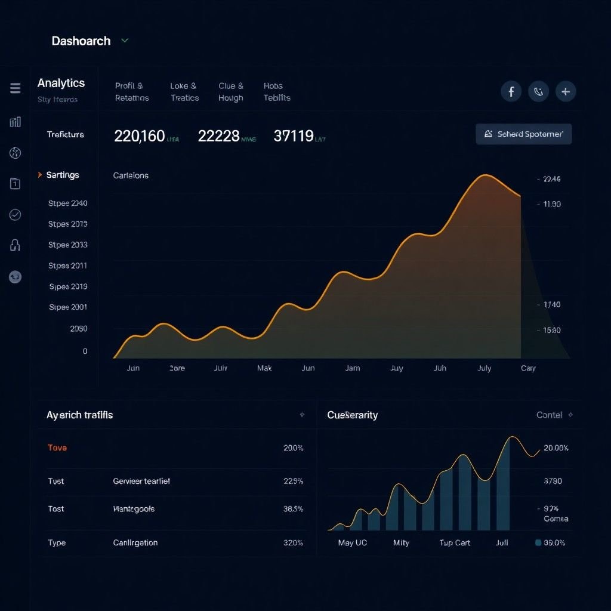Viewport: 611px width, 611px height.
Task: Open the padlock icon in the left sidebar
Action: coord(15,245)
